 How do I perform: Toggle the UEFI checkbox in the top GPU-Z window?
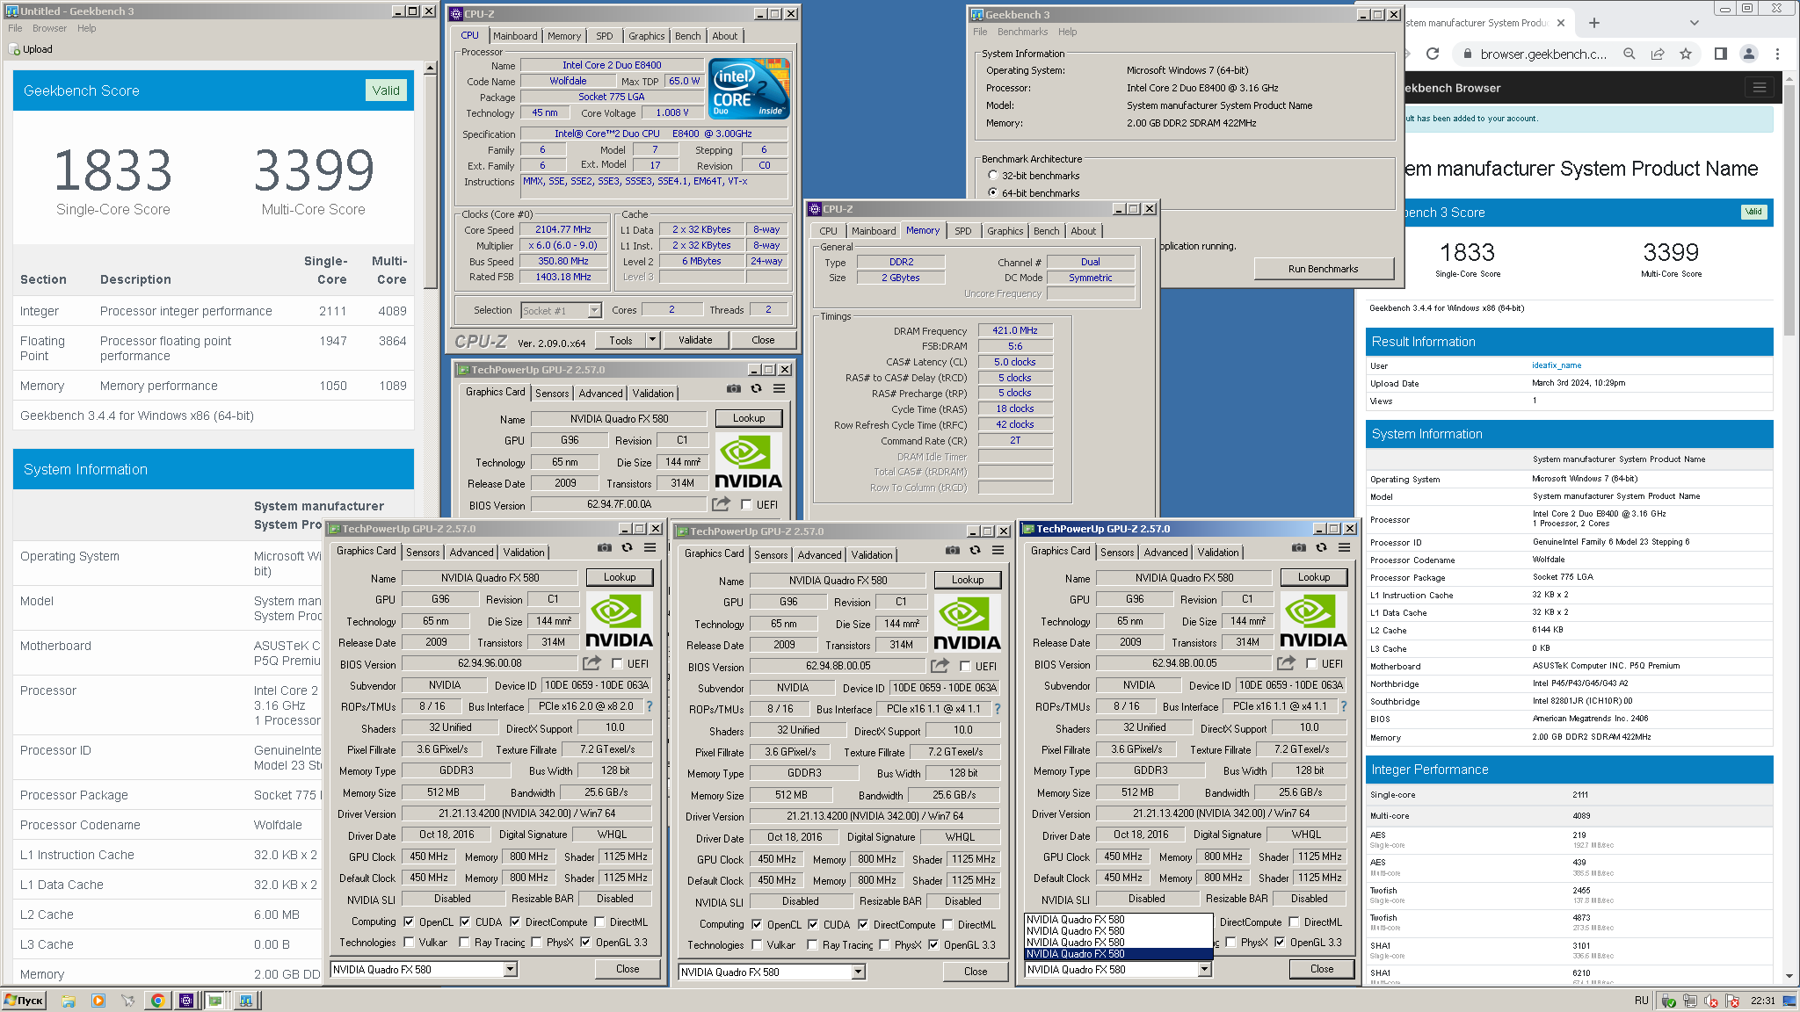tap(746, 504)
